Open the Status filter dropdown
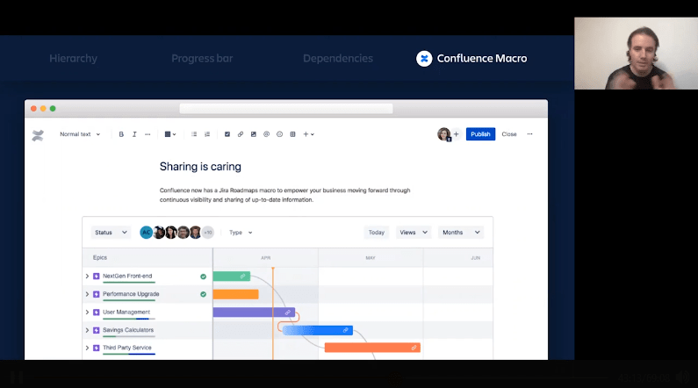698x388 pixels. pos(111,233)
